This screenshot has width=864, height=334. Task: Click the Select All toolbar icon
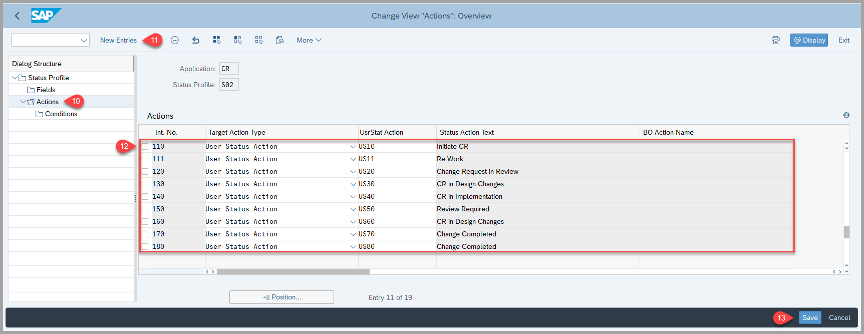coord(216,40)
